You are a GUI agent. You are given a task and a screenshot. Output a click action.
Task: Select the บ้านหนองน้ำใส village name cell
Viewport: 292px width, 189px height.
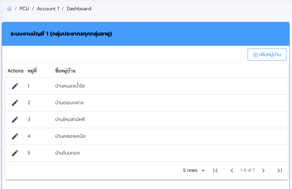(70, 86)
